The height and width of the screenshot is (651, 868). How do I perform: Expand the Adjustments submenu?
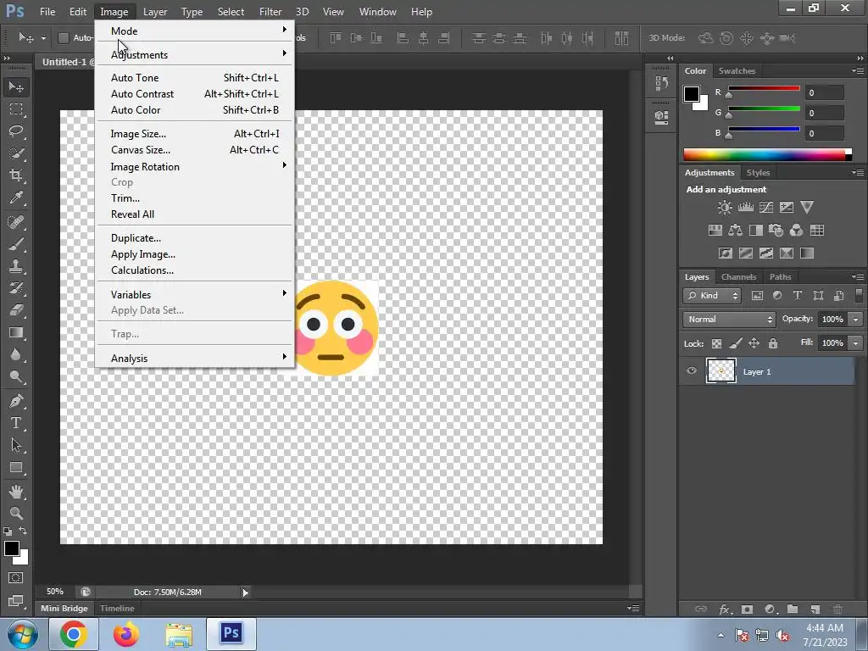coord(194,55)
